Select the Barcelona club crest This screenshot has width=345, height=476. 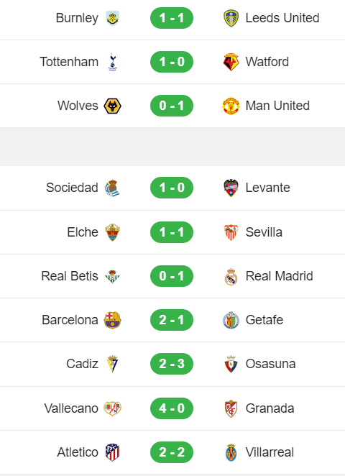pos(112,320)
